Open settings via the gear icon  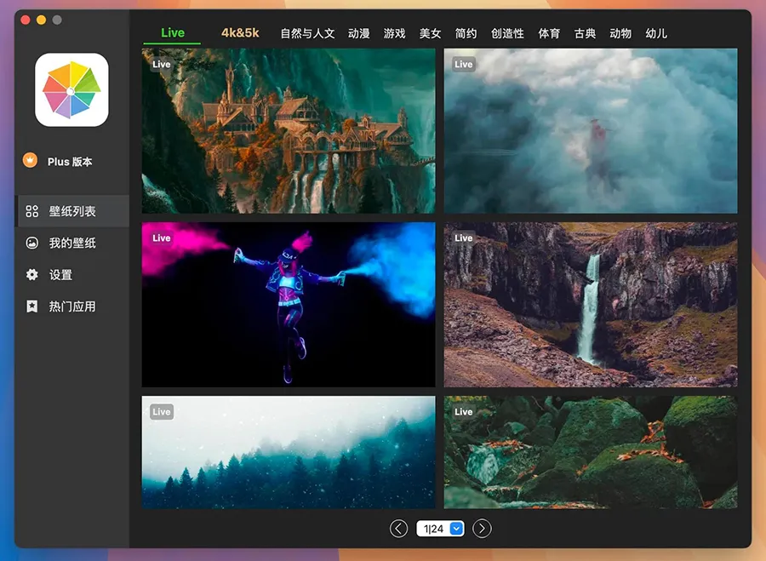point(31,275)
